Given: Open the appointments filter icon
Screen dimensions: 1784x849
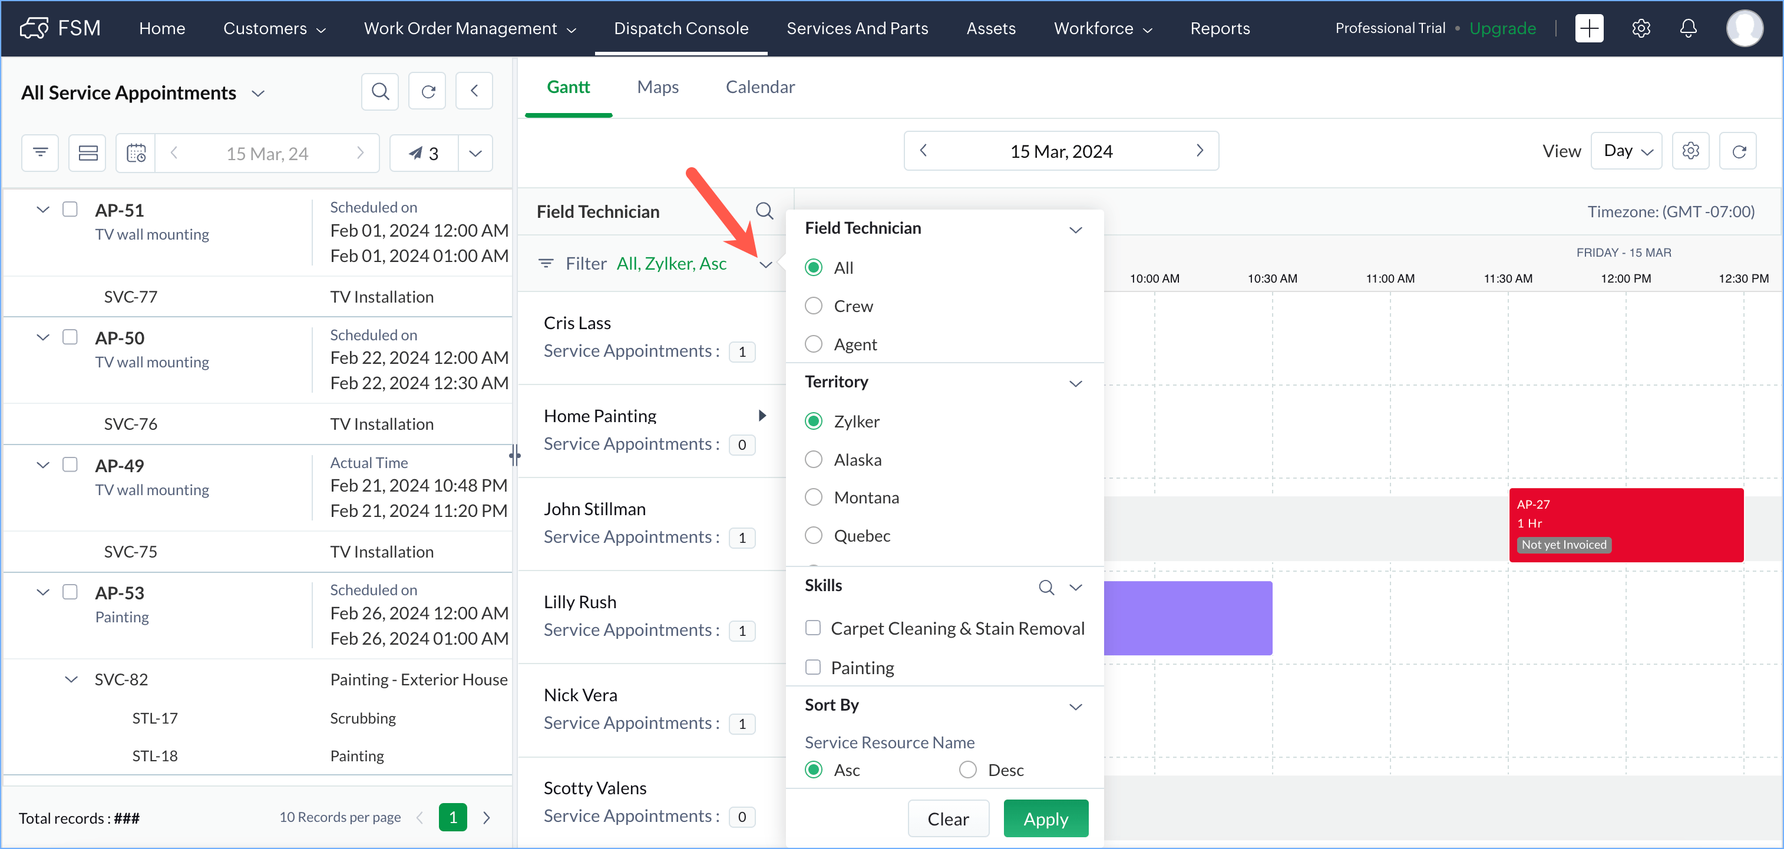Looking at the screenshot, I should 40,152.
